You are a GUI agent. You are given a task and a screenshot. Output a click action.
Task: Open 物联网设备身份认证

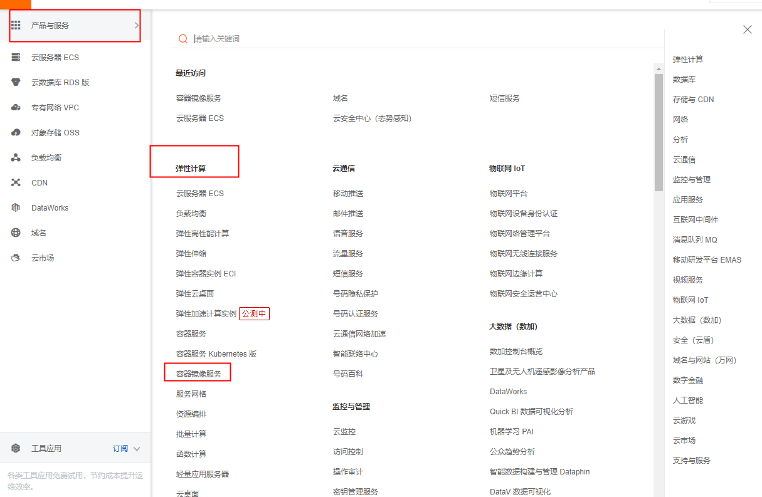524,214
